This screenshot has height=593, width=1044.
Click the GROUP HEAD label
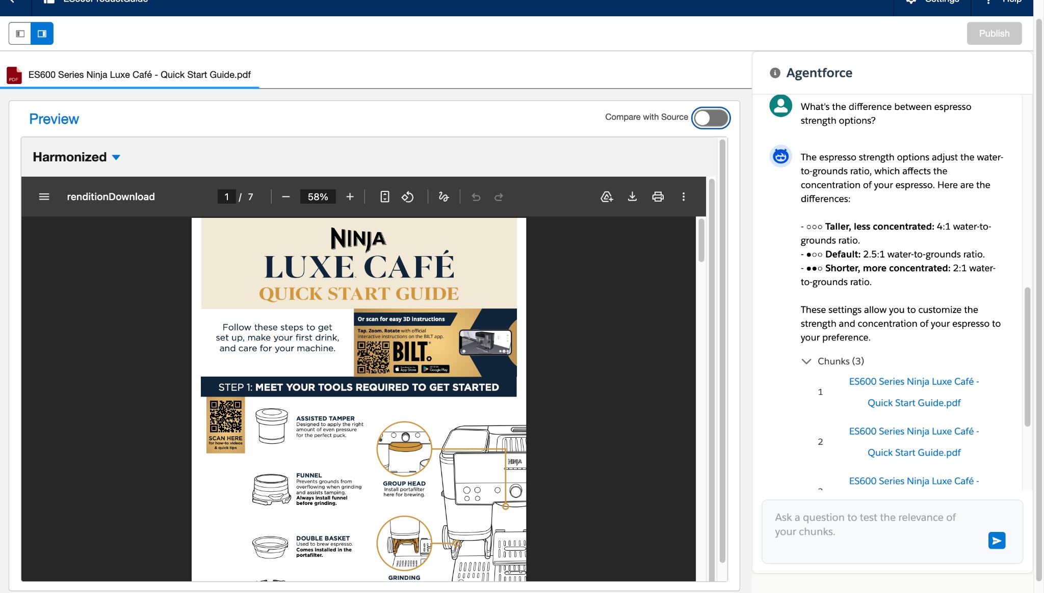[x=404, y=484]
